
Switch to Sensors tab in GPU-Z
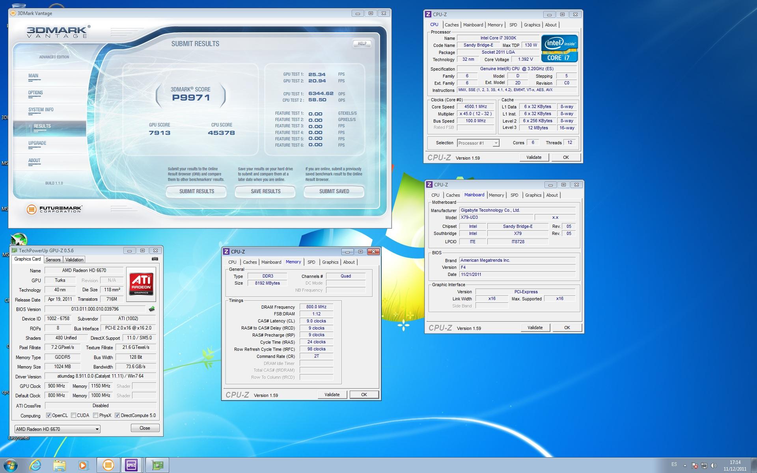pos(53,260)
